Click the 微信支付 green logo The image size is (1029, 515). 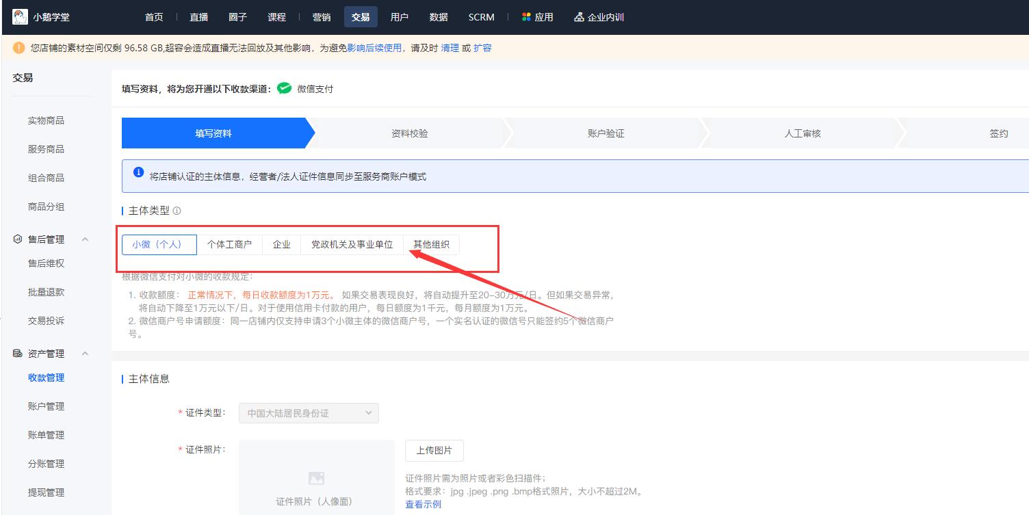coord(285,89)
